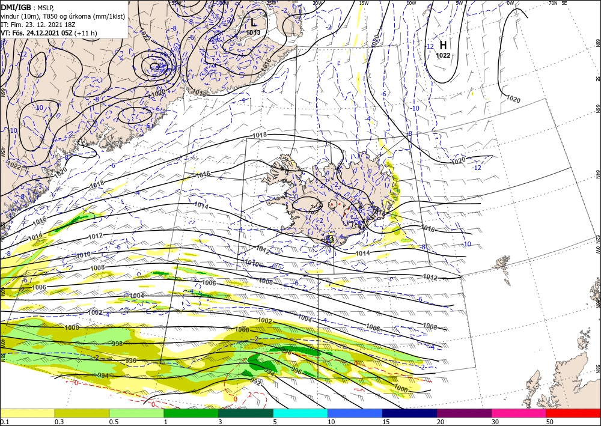Choose the blue 10–15 legend swatch
Viewport: 601px width, 426px height.
355,413
